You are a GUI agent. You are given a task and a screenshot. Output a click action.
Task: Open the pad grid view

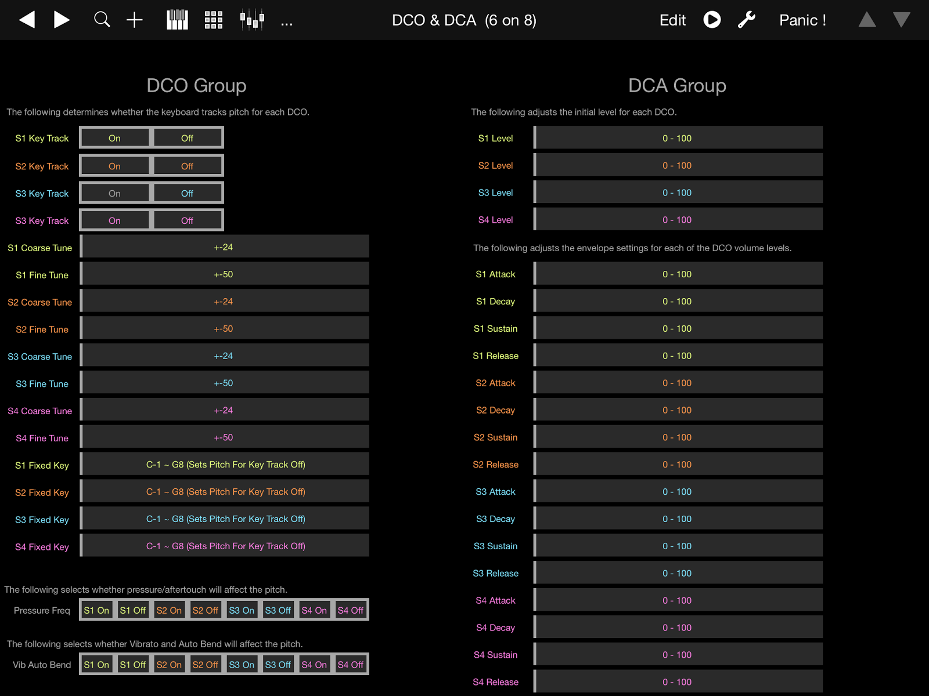213,19
